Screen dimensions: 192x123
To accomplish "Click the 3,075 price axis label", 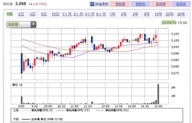I will (x=175, y=73).
